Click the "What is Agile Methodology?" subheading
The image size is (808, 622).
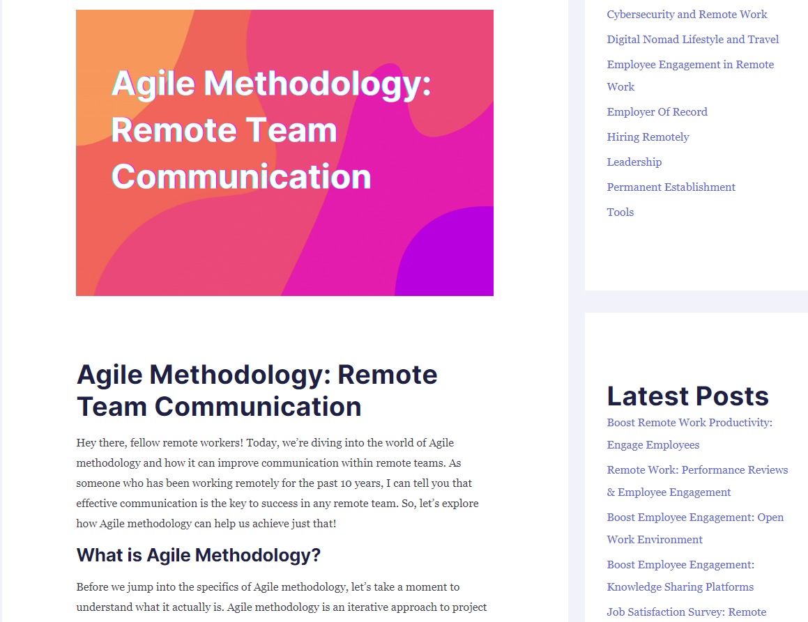click(x=198, y=555)
